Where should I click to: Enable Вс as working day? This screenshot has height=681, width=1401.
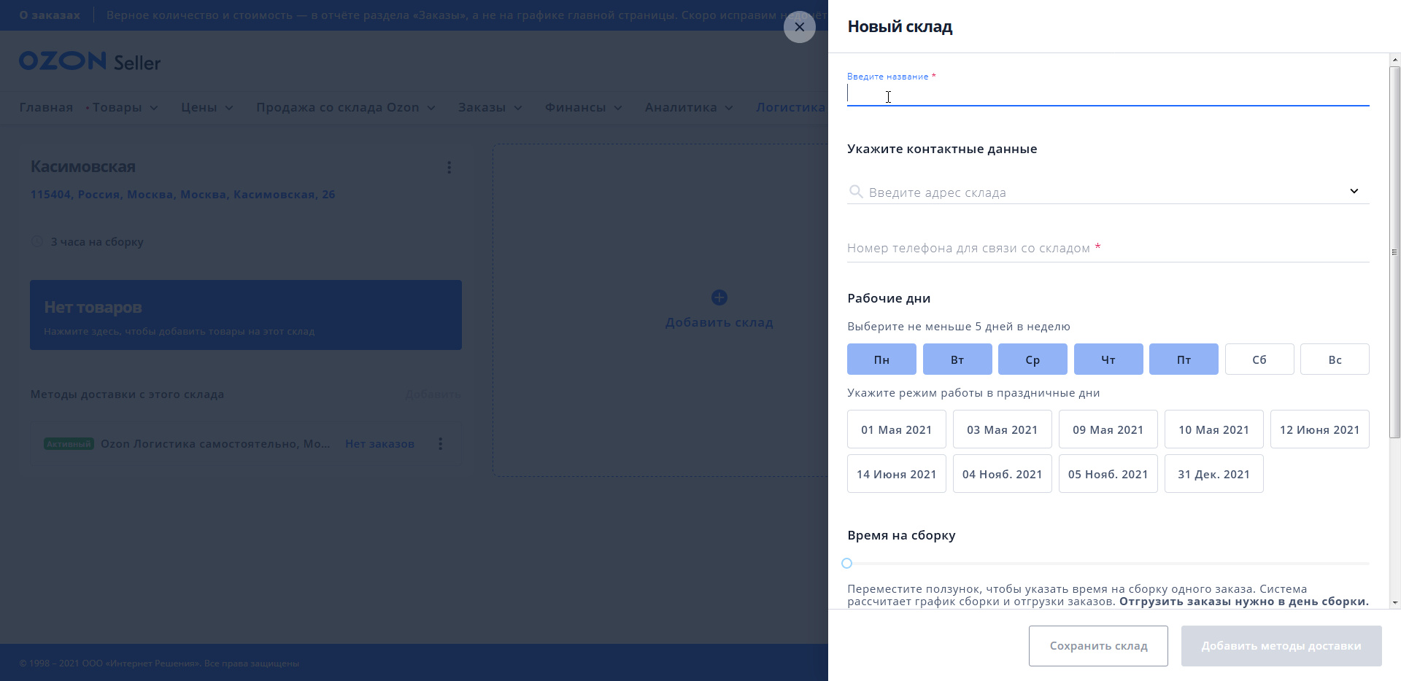point(1335,359)
